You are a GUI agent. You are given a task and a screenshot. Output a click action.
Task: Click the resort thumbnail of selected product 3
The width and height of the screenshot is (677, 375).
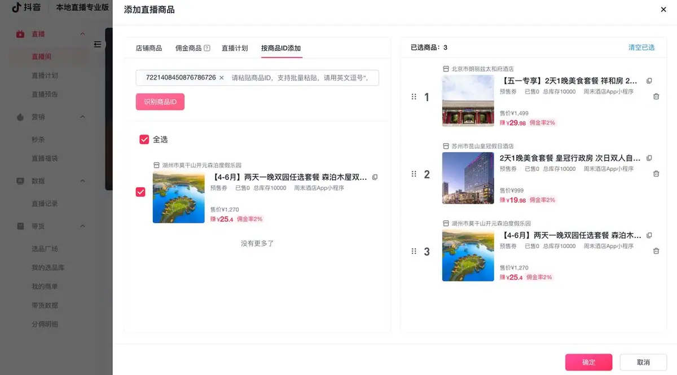(x=468, y=255)
